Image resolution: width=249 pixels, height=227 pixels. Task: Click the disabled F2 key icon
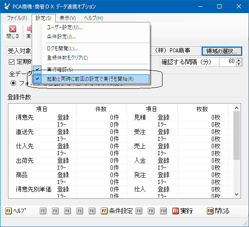pyautogui.click(x=43, y=211)
